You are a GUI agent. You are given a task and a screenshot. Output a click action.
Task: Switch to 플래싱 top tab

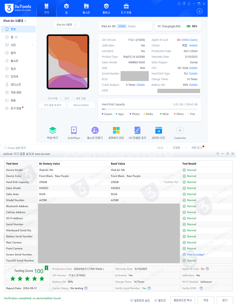point(106,9)
